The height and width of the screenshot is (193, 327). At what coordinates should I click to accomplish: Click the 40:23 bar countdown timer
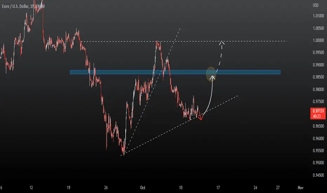(x=317, y=116)
